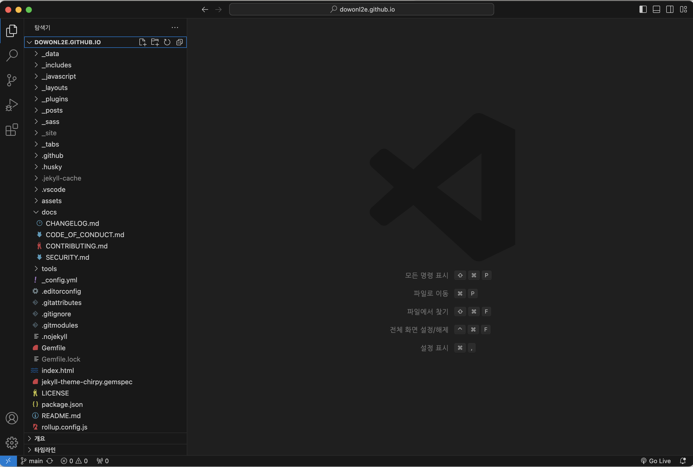
Task: Go back with the left arrow
Action: point(205,10)
